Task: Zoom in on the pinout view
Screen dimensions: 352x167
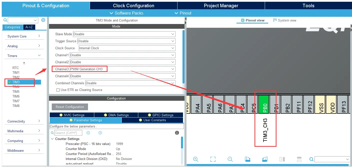Action: tap(196, 159)
